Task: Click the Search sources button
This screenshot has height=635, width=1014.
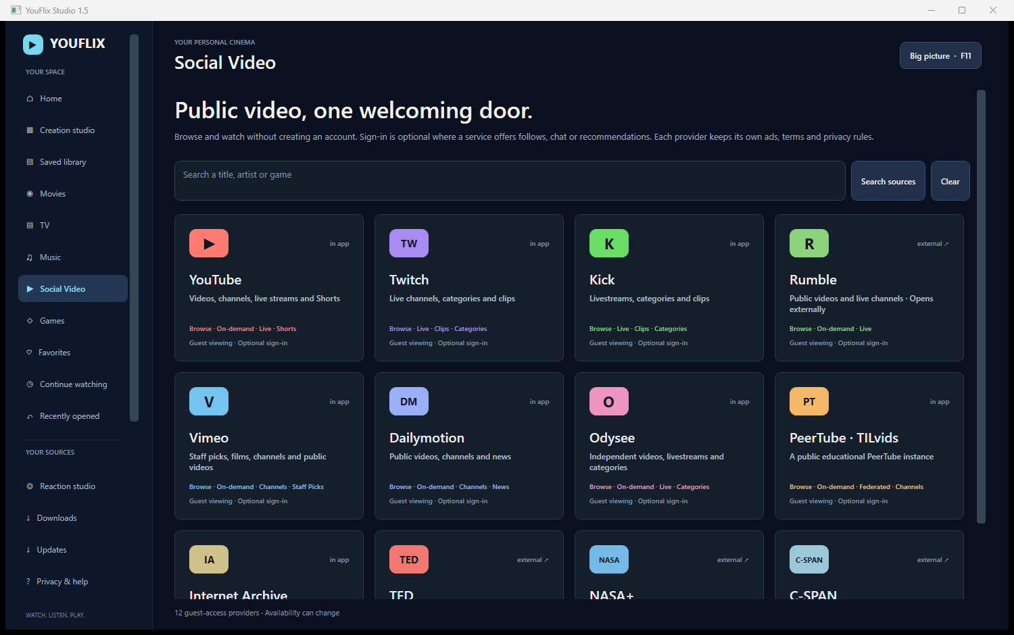Action: [x=888, y=181]
